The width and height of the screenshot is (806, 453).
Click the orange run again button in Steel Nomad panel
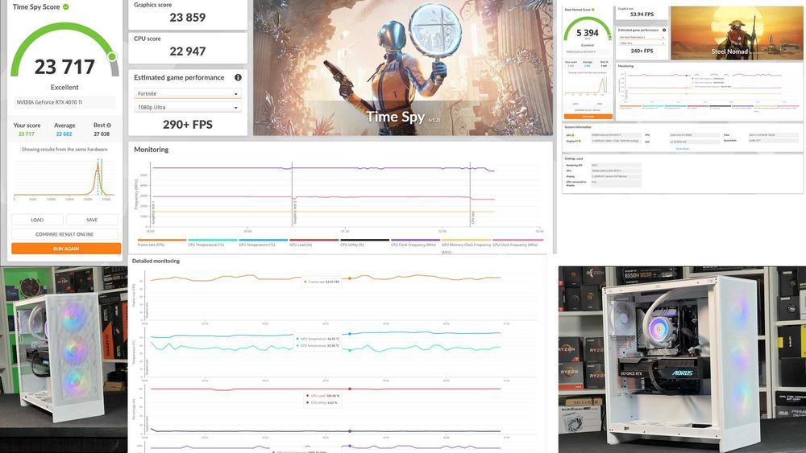tap(588, 117)
